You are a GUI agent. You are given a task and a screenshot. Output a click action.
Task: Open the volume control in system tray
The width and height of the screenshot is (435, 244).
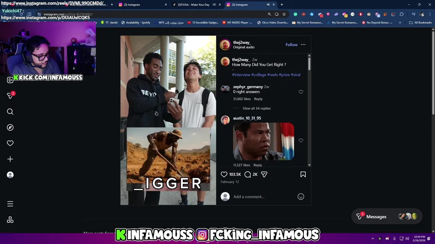(x=407, y=239)
